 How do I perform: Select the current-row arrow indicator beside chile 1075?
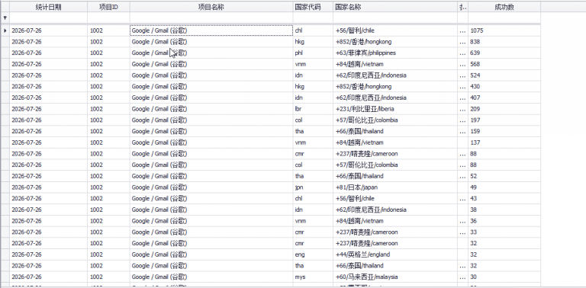(5, 30)
